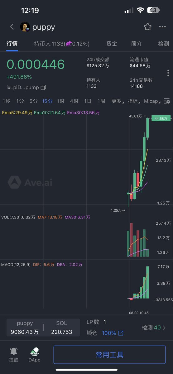Open the three-dot more options menu

pyautogui.click(x=162, y=27)
